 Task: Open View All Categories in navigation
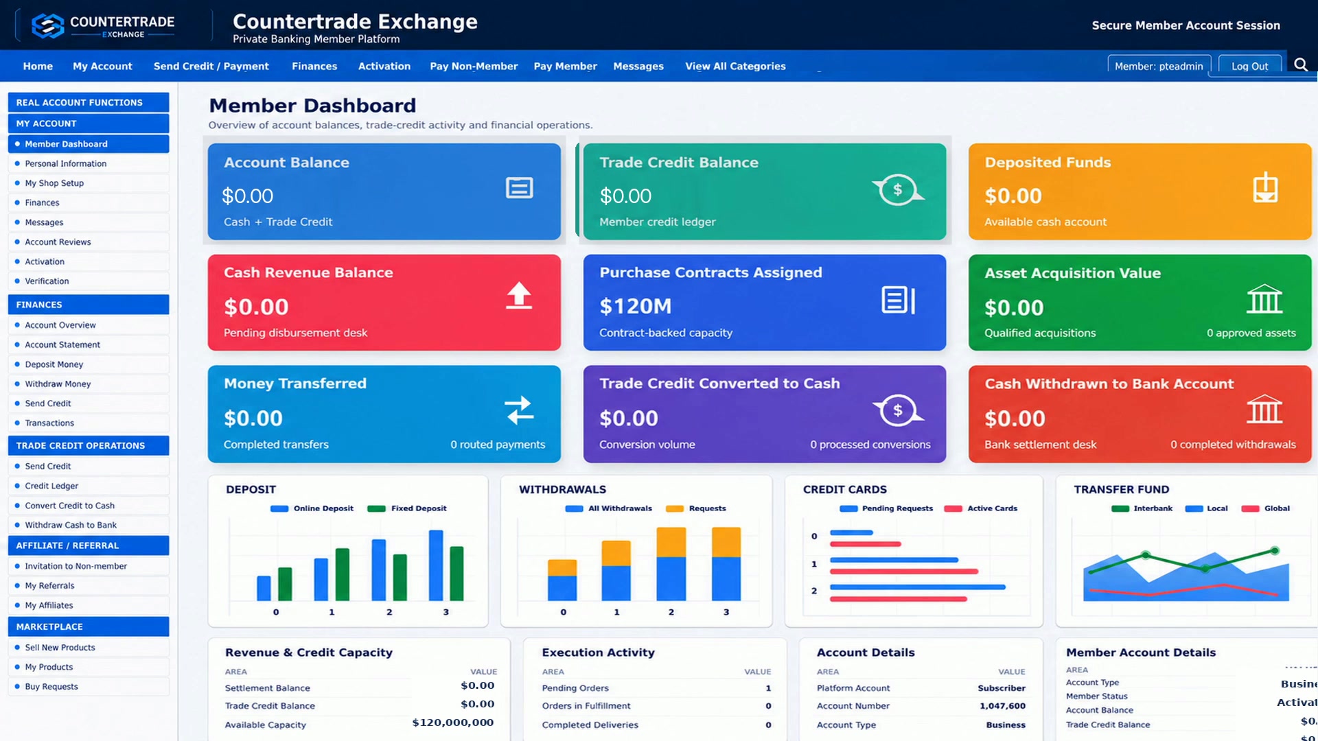pos(735,66)
